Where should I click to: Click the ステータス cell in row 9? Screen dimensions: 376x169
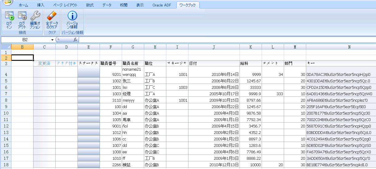point(89,107)
